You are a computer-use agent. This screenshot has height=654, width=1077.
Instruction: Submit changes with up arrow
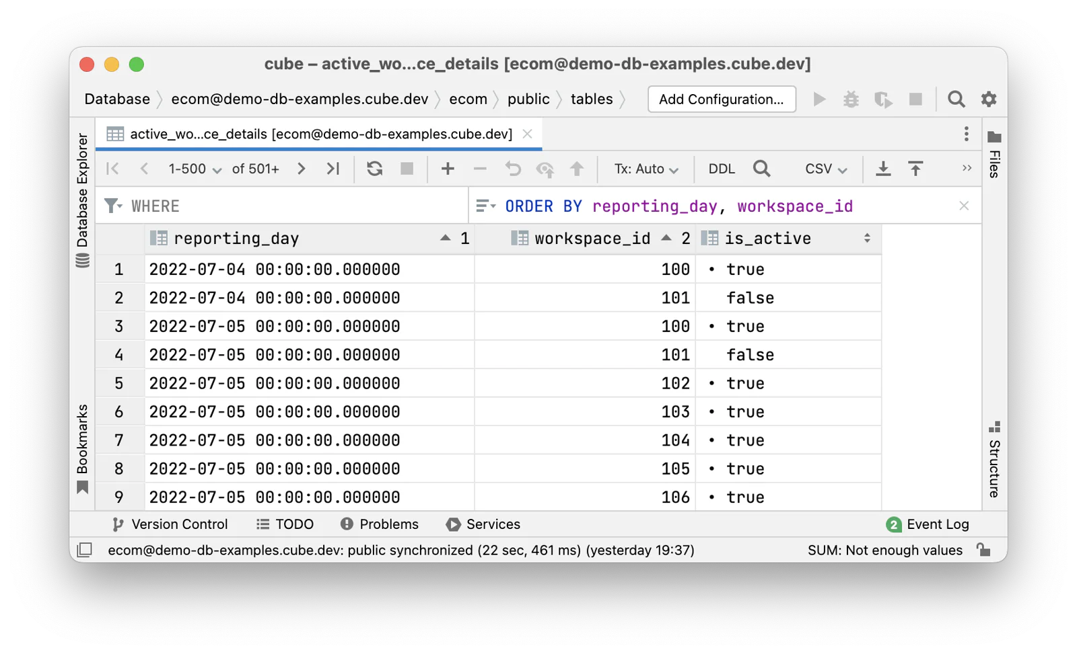pyautogui.click(x=577, y=169)
